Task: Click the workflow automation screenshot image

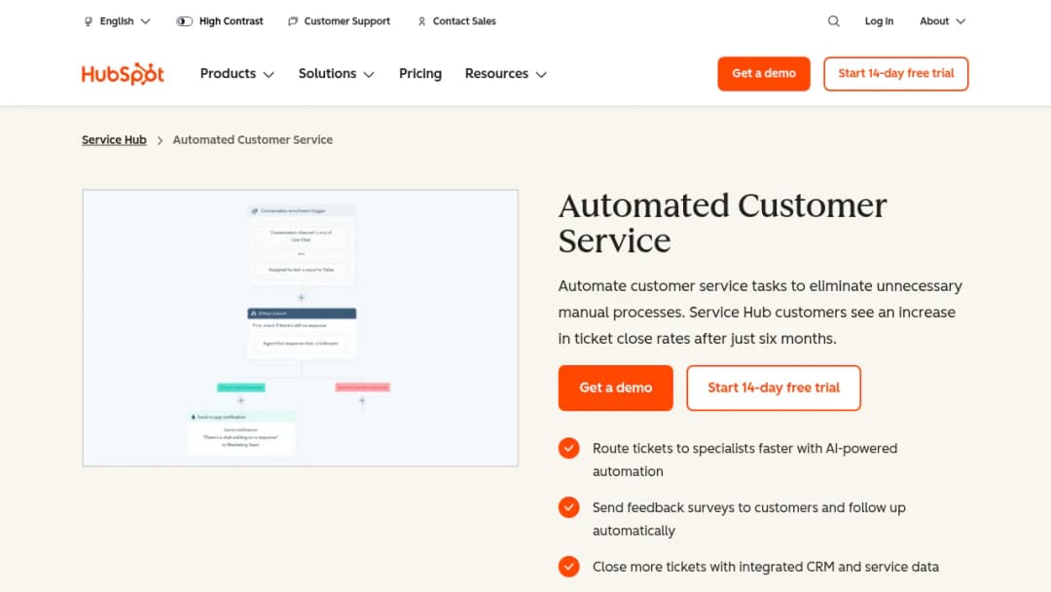Action: tap(301, 328)
